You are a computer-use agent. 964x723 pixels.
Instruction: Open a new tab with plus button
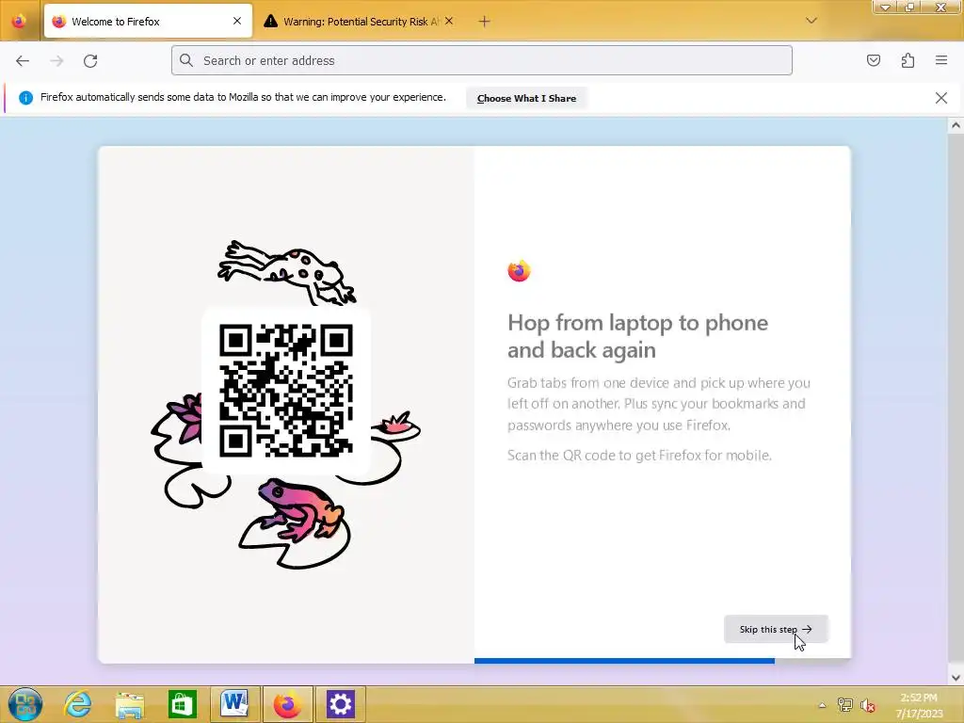485,22
